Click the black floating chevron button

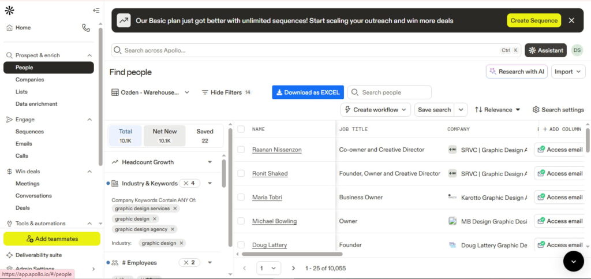pos(573,261)
